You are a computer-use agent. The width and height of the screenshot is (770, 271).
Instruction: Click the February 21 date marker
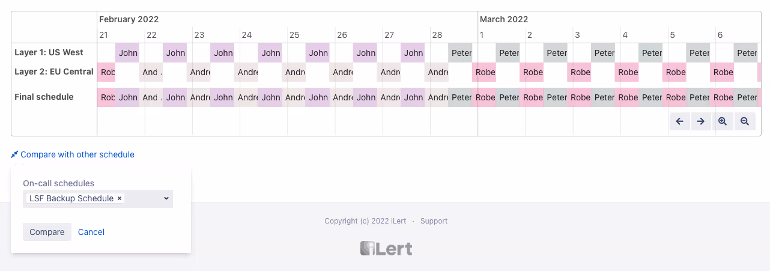(103, 35)
